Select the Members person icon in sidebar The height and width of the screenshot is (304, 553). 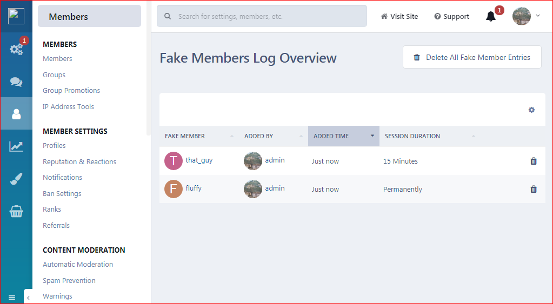click(x=16, y=114)
